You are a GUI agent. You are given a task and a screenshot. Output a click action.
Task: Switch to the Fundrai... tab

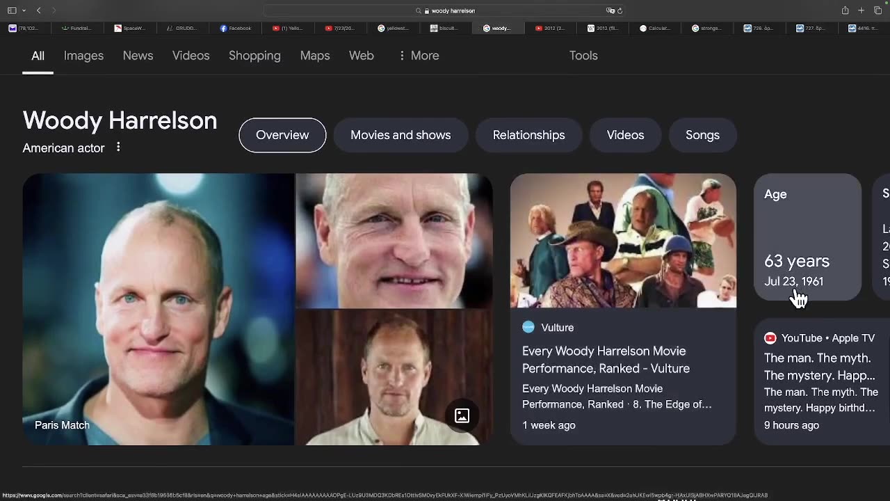(76, 29)
